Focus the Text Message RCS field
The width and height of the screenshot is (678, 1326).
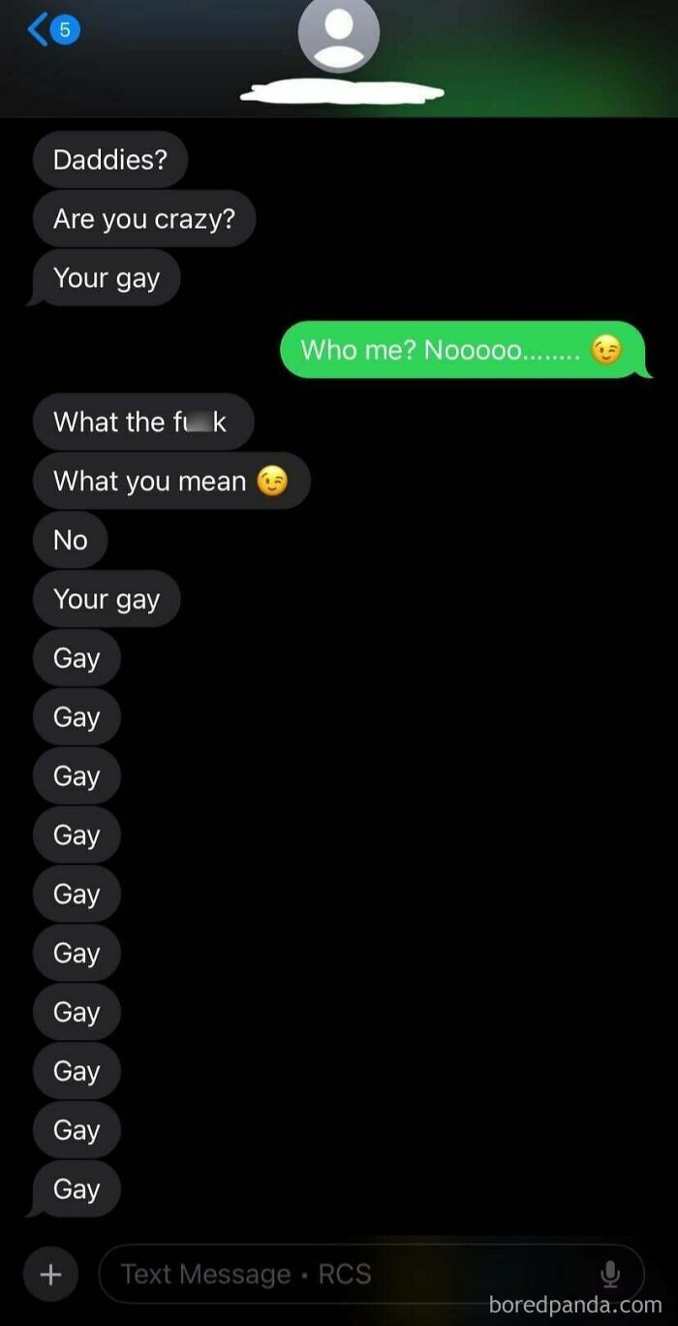point(372,1274)
